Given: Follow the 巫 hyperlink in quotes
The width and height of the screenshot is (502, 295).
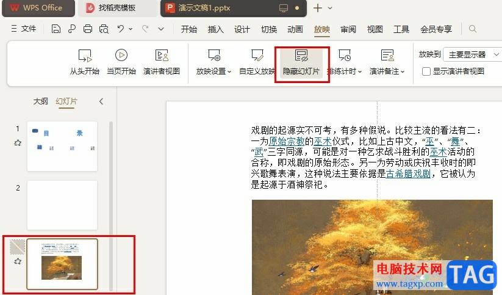Looking at the screenshot, I should click(429, 141).
